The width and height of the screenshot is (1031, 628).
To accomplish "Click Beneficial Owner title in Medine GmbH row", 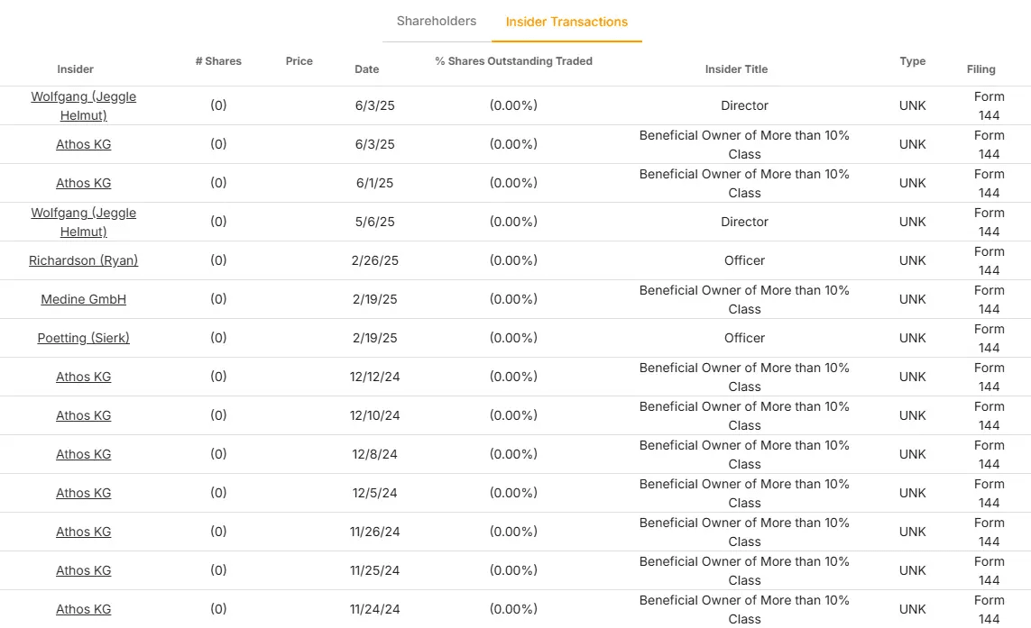I will pyautogui.click(x=744, y=299).
